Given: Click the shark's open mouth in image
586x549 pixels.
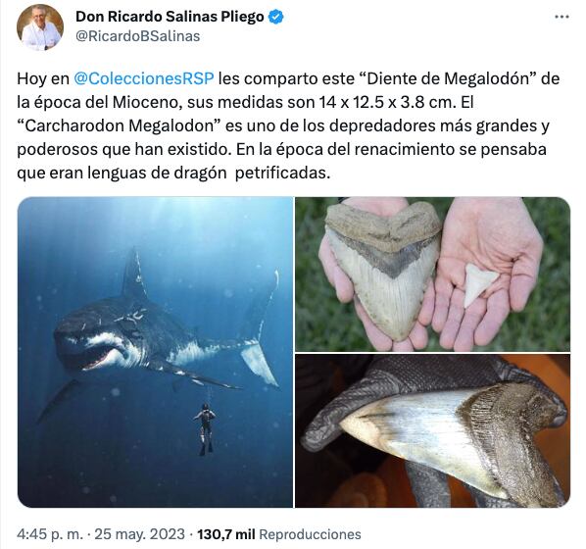Looking at the screenshot, I should coord(99,360).
